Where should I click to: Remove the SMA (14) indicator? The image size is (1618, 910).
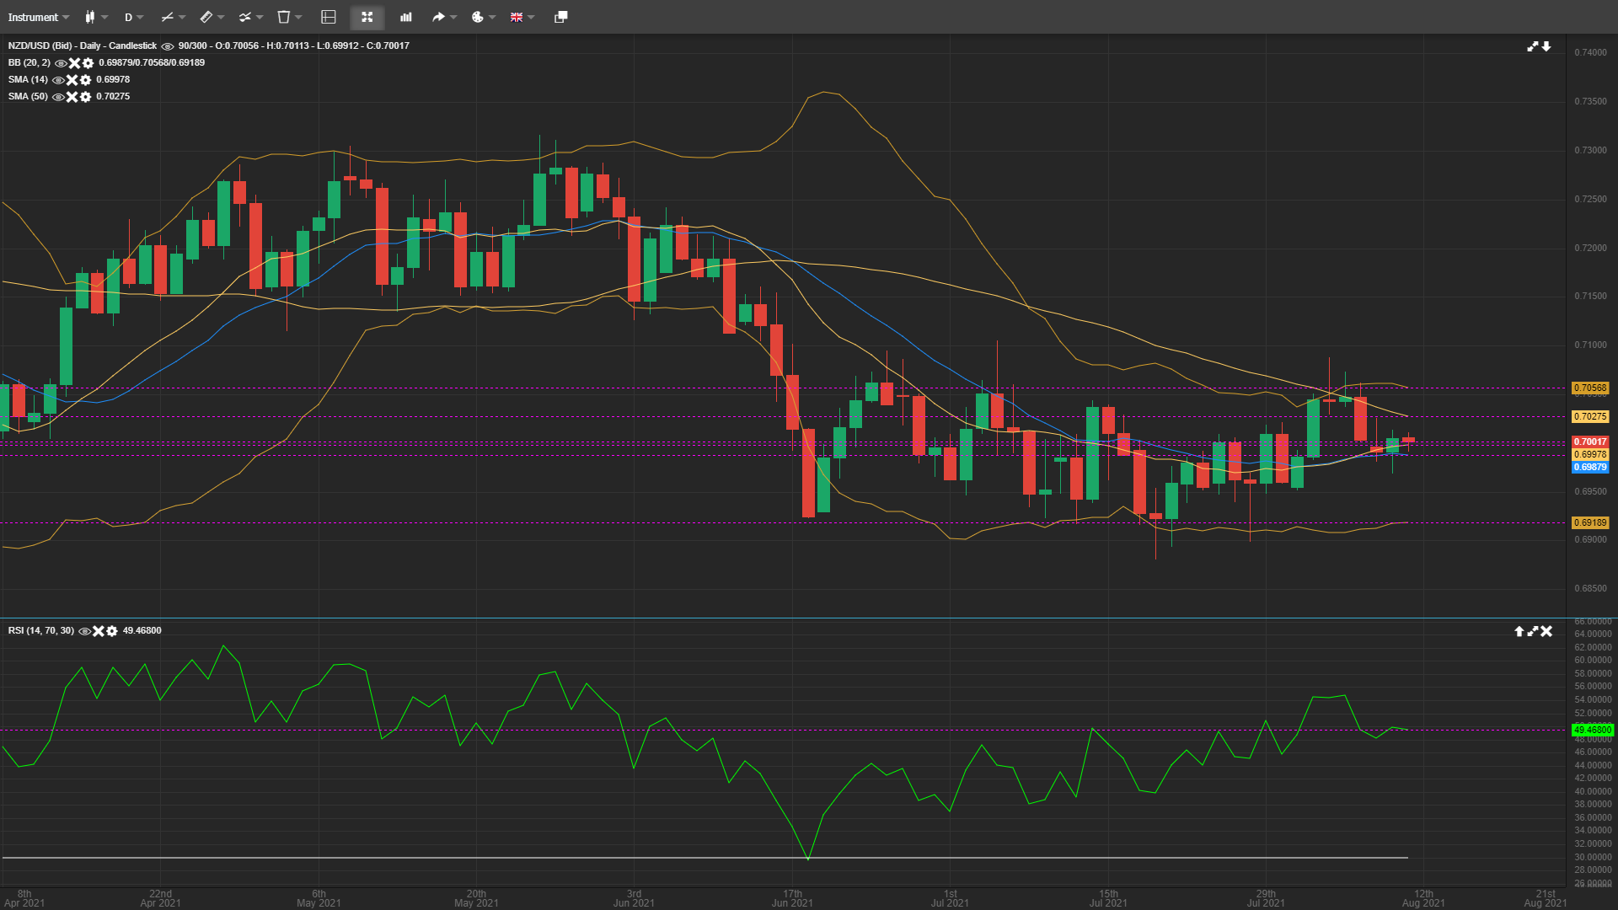point(72,80)
